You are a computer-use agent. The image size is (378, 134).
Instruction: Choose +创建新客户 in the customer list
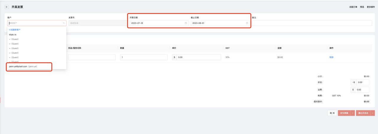pyautogui.click(x=14, y=30)
